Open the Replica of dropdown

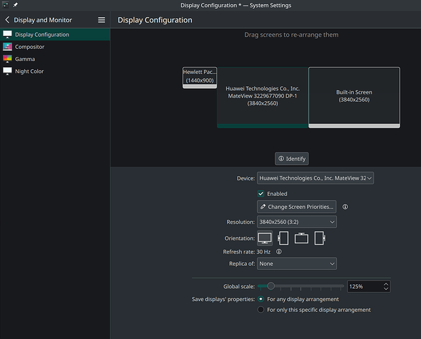pos(297,264)
